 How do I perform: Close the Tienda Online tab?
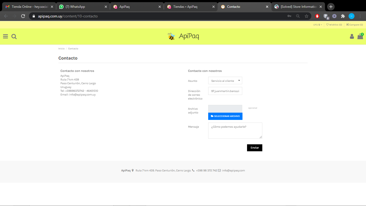point(52,7)
